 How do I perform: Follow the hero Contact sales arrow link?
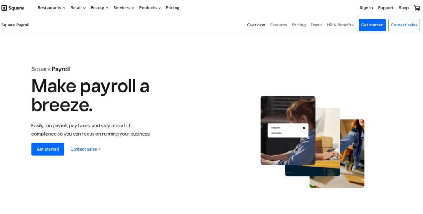tap(86, 149)
